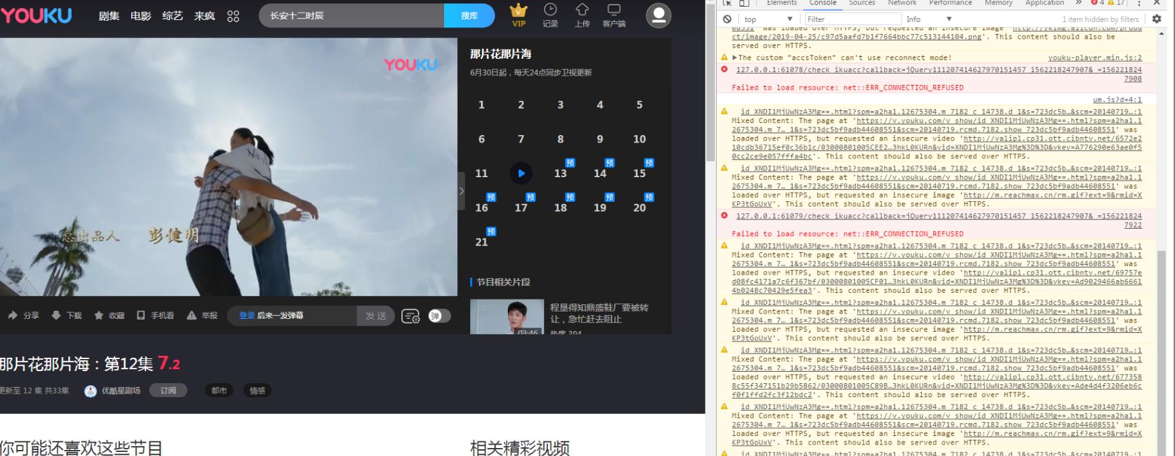Collapse the episode sidebar with the arrow handle
The height and width of the screenshot is (456, 1175).
(x=461, y=191)
